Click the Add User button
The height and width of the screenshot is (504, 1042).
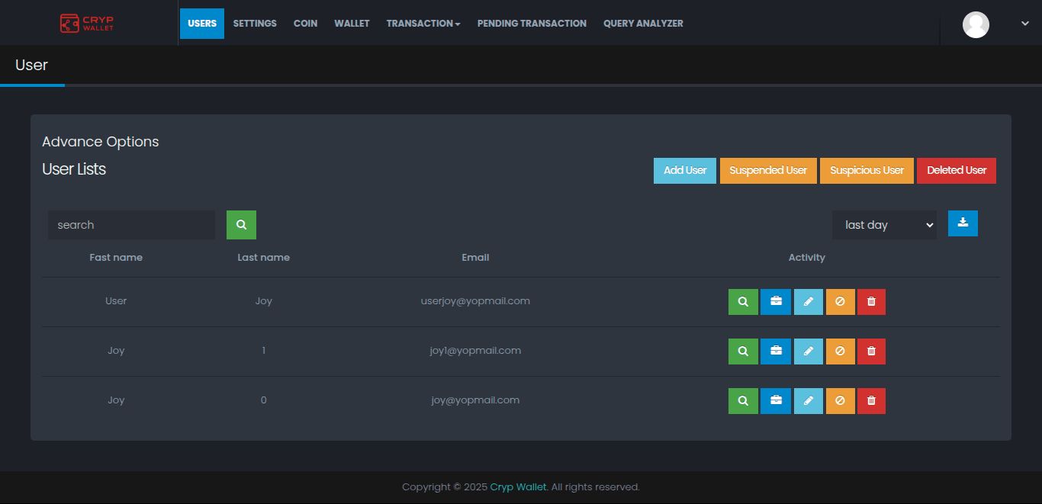684,171
